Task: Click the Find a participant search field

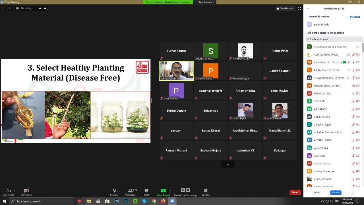Action: (334, 39)
